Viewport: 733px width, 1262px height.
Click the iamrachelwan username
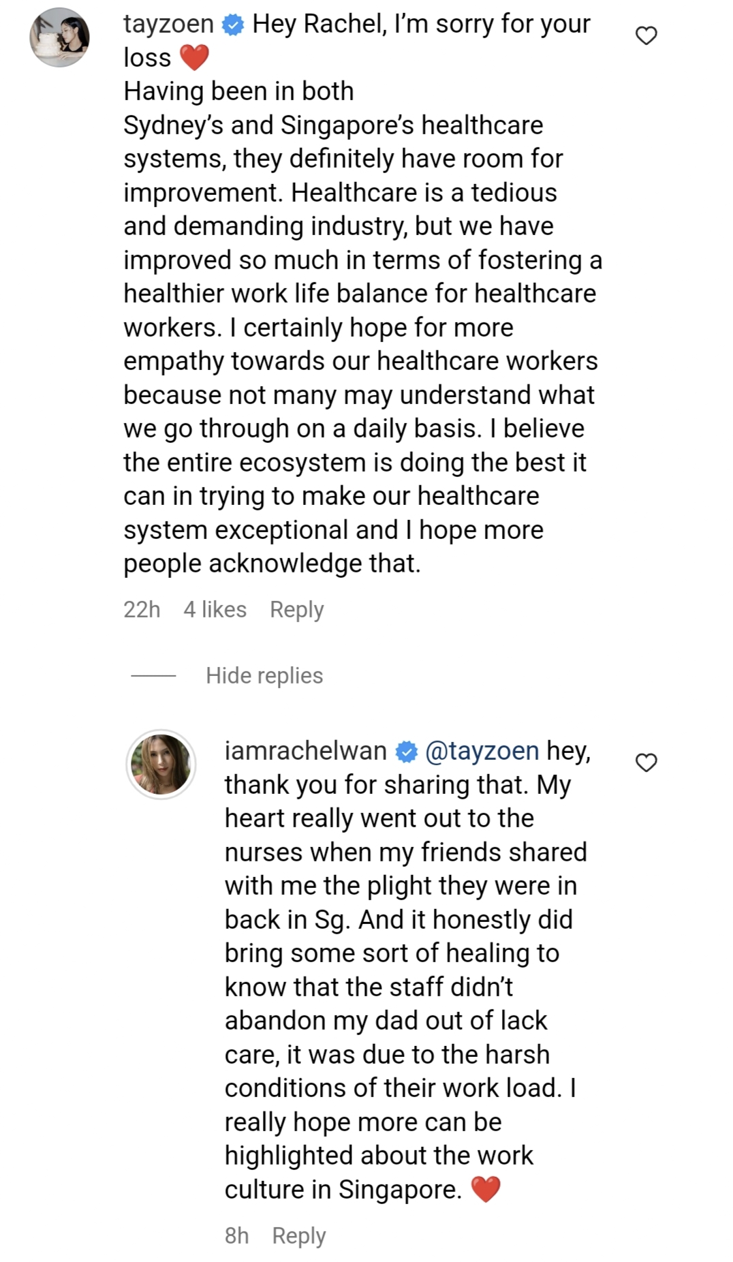[x=306, y=751]
